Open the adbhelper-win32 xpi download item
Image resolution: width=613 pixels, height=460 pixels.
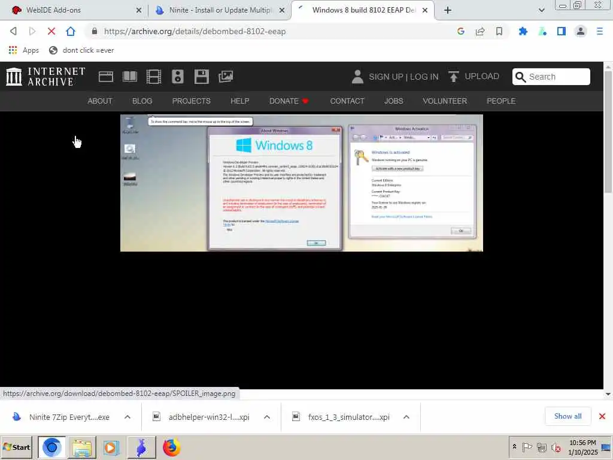click(201, 417)
